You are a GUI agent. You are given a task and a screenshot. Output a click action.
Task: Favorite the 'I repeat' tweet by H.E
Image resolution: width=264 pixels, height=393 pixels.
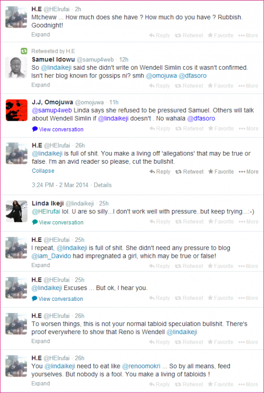click(x=221, y=266)
